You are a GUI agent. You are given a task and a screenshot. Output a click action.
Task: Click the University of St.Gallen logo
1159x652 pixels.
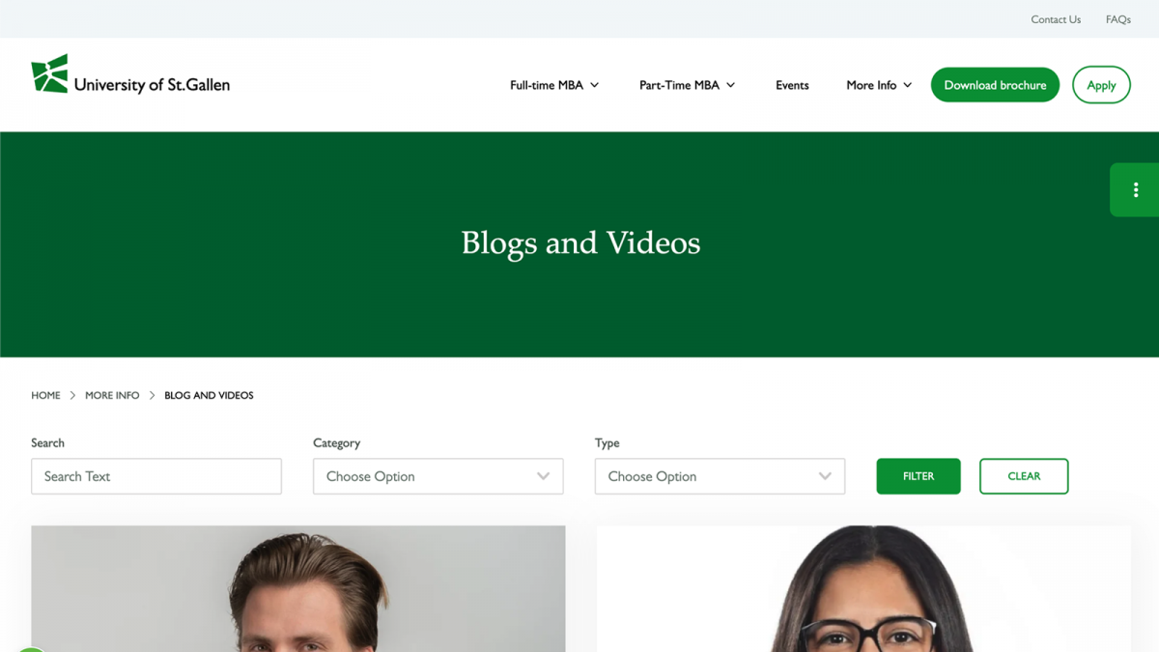130,74
